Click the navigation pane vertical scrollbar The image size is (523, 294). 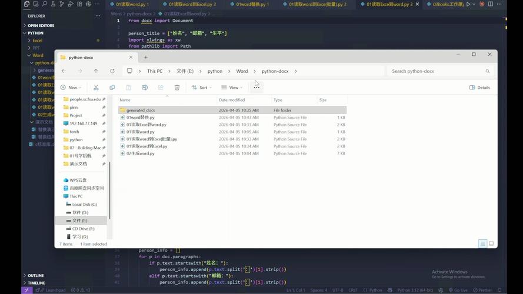pyautogui.click(x=110, y=190)
